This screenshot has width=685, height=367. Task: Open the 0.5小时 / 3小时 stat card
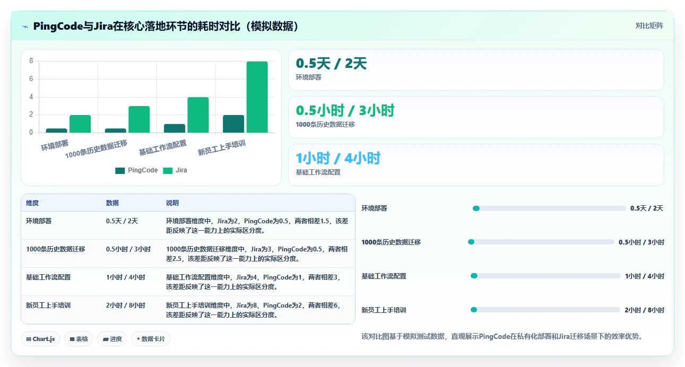click(476, 117)
